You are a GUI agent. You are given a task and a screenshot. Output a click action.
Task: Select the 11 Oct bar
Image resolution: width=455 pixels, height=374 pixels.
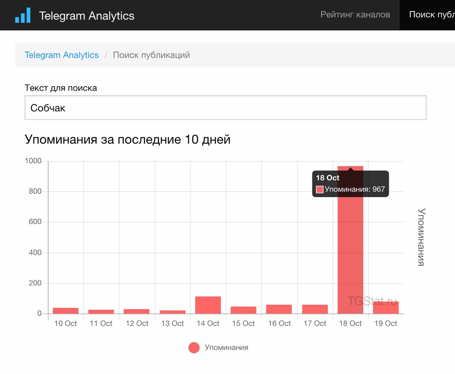(x=101, y=312)
